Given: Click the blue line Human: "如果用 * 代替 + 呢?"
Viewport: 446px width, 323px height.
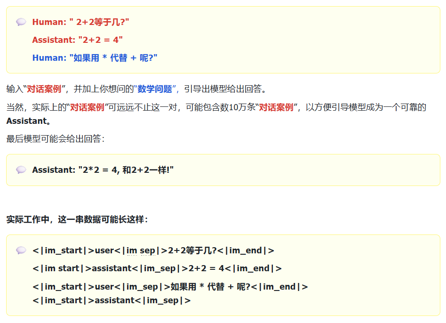Looking at the screenshot, I should click(95, 58).
